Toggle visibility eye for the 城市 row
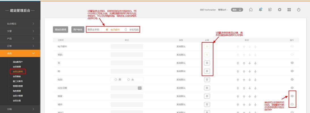The image size is (310, 113). tap(292, 104)
